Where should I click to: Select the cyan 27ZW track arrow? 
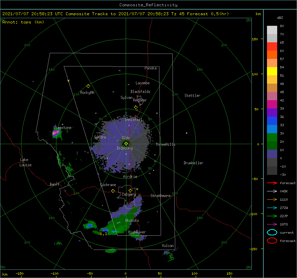(272, 208)
